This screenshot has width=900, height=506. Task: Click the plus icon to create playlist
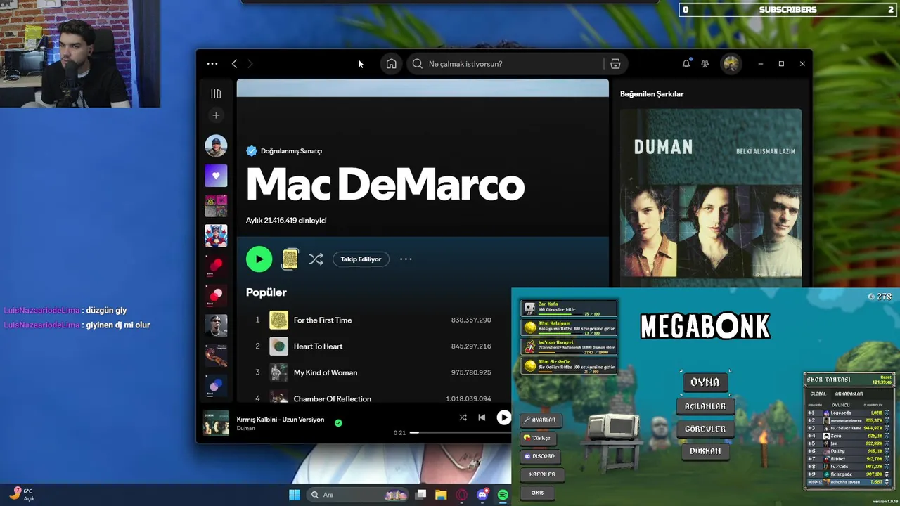click(x=216, y=115)
